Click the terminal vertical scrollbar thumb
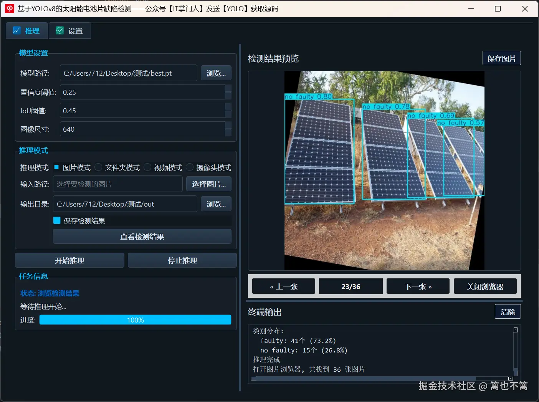539x402 pixels. (x=516, y=372)
